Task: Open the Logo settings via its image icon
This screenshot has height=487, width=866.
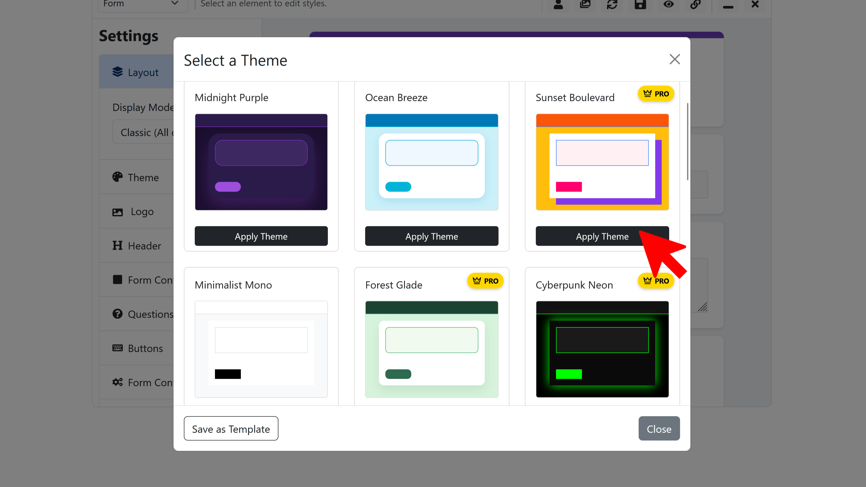Action: pos(117,212)
